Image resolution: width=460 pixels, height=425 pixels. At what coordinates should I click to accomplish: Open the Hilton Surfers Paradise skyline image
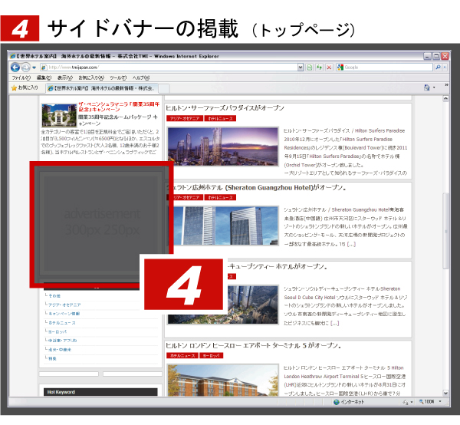(x=222, y=147)
